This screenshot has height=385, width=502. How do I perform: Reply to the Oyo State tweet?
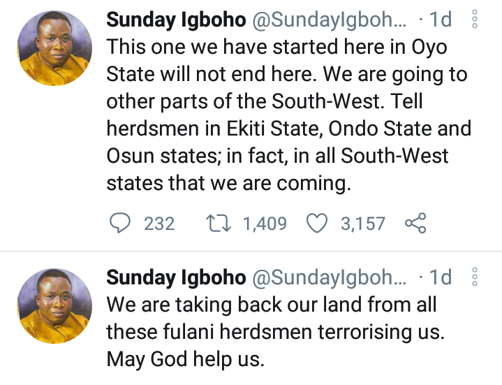tap(120, 223)
